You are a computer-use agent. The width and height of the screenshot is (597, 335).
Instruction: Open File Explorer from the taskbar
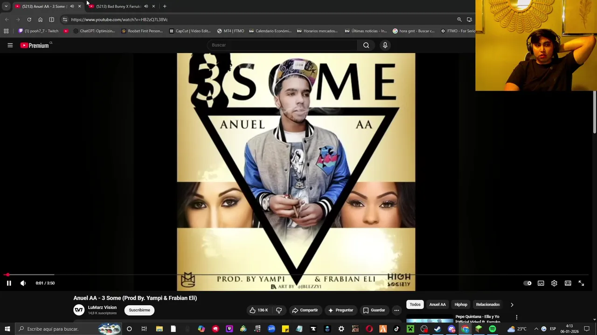click(x=159, y=329)
